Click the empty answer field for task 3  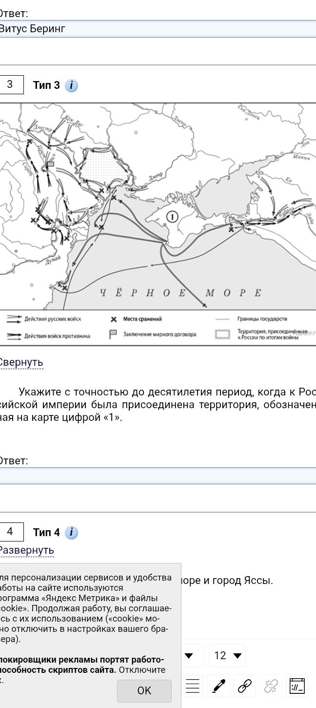coord(158,476)
